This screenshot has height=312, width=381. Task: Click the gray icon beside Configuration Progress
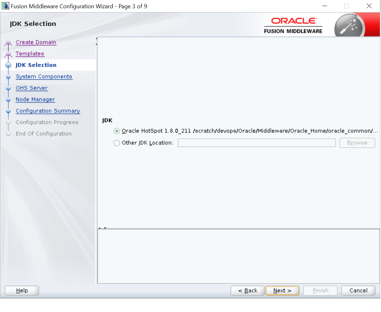pyautogui.click(x=9, y=122)
